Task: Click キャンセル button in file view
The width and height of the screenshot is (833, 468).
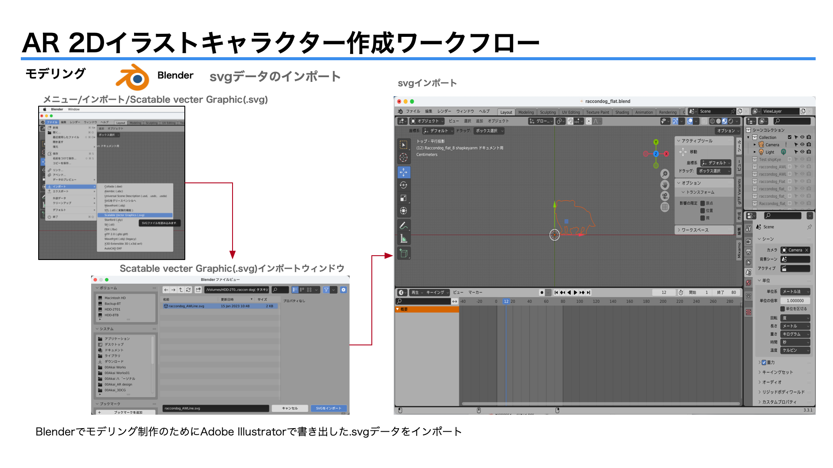Action: point(290,408)
